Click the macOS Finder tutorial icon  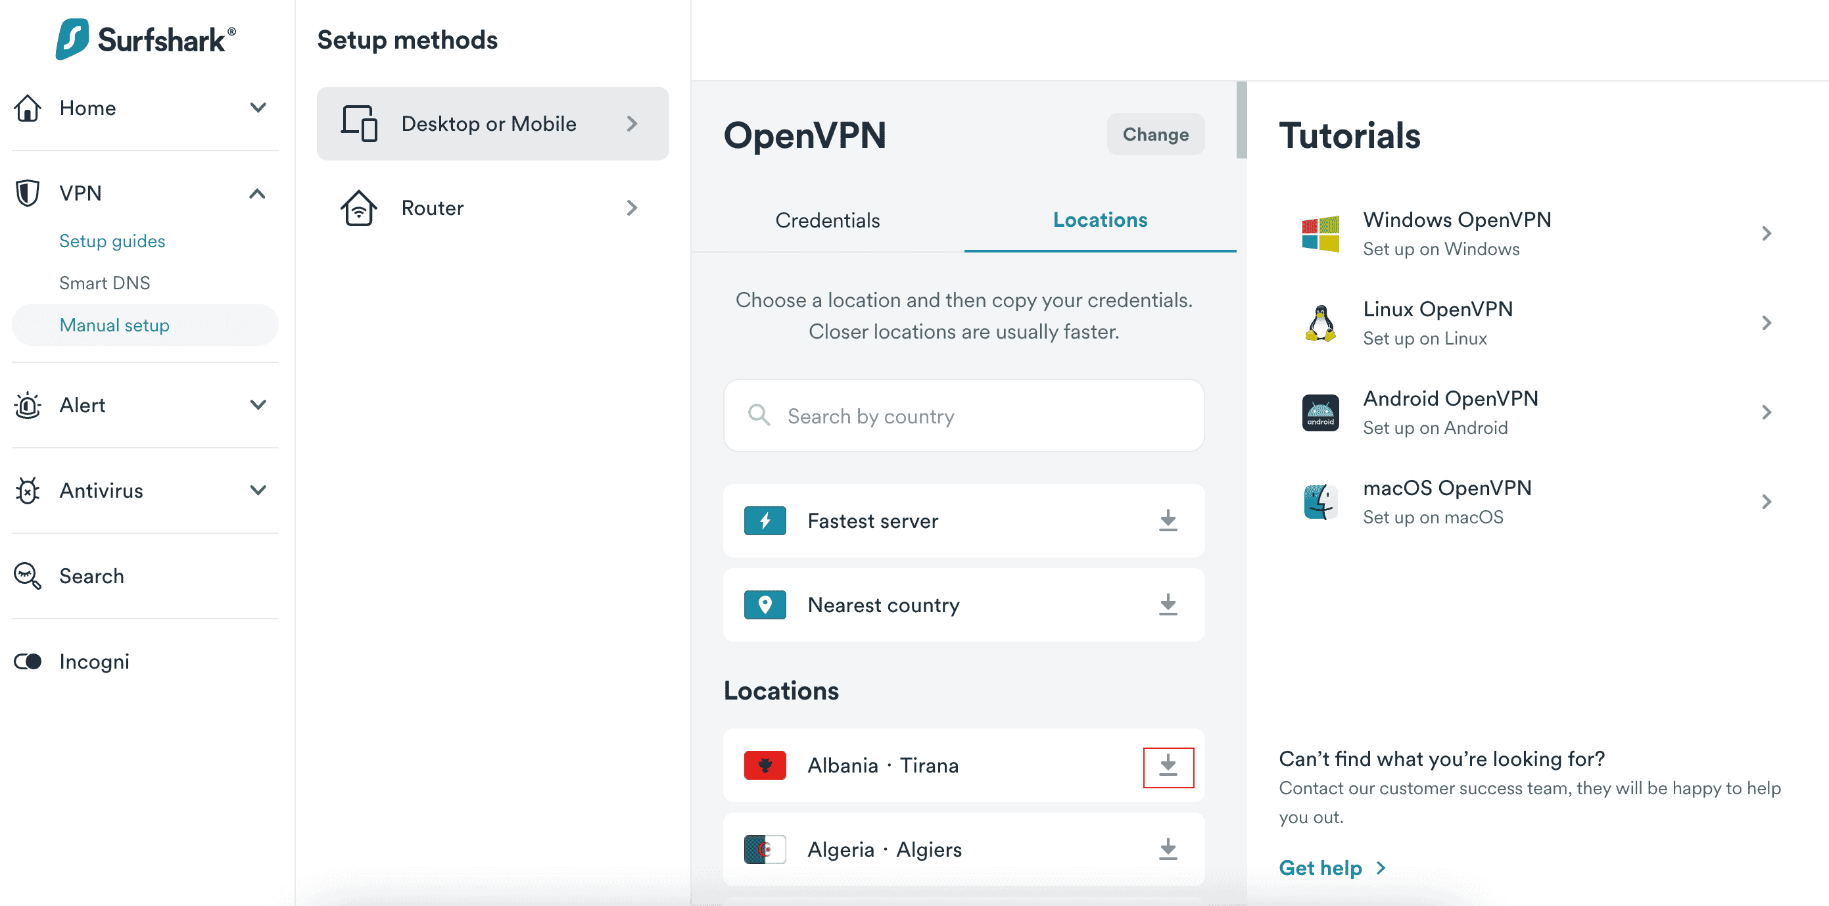[1321, 502]
